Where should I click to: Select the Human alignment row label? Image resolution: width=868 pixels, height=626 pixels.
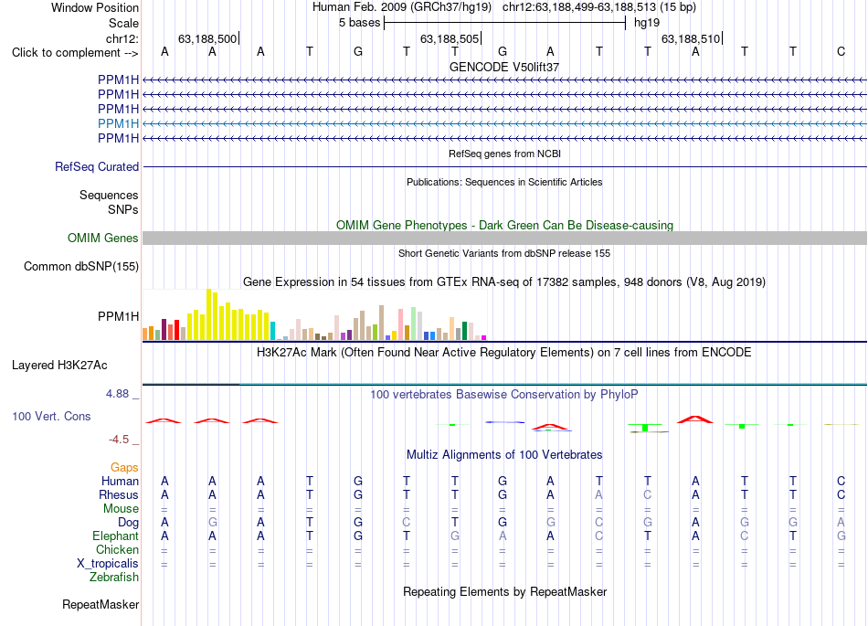pyautogui.click(x=120, y=482)
